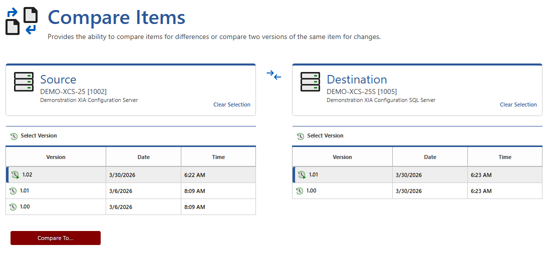The height and width of the screenshot is (264, 554).
Task: Click the Destination Date column header
Action: pyautogui.click(x=430, y=157)
